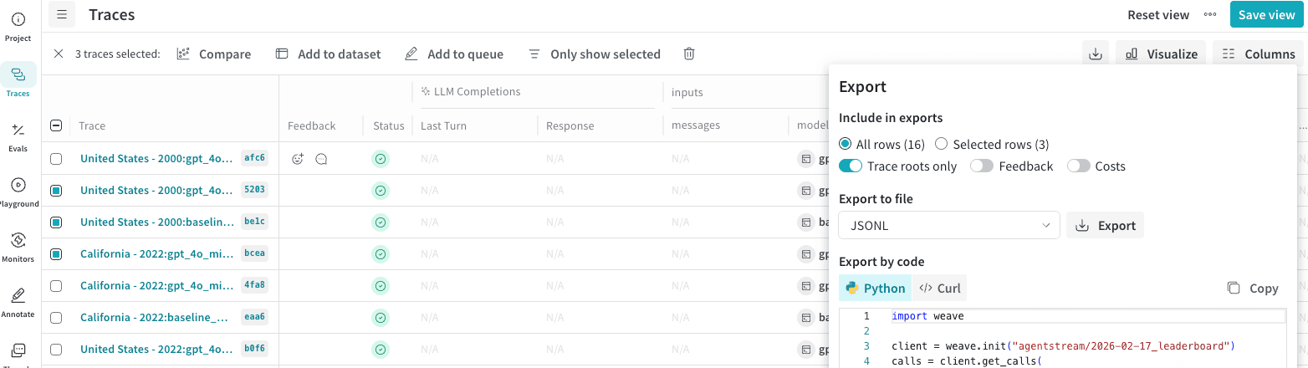
Task: Open the Playground sidebar icon
Action: [18, 192]
